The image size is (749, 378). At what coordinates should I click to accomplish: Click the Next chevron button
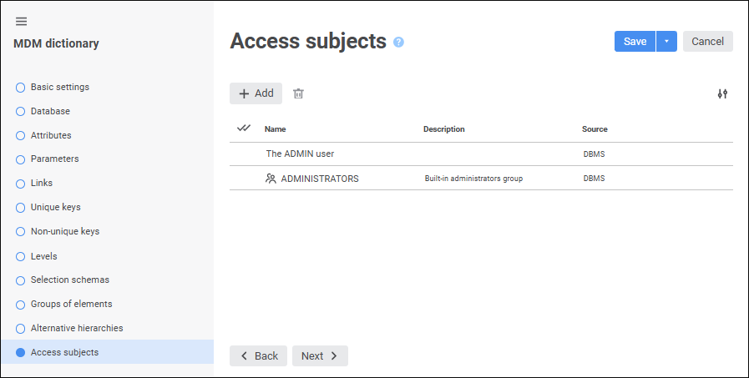pos(320,355)
